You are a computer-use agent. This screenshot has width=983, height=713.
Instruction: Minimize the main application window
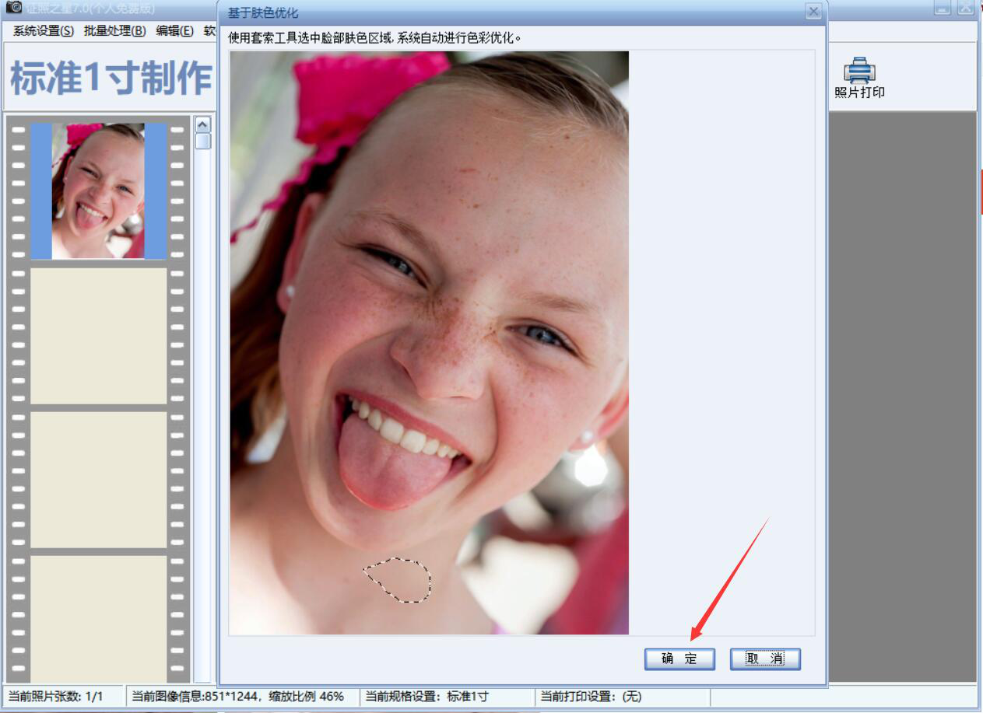point(943,8)
